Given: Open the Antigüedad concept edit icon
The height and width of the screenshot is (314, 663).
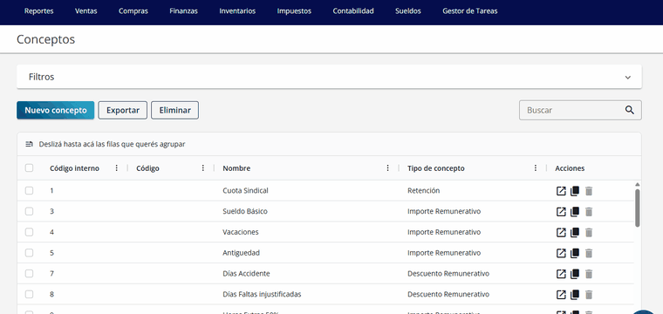Looking at the screenshot, I should pos(561,253).
